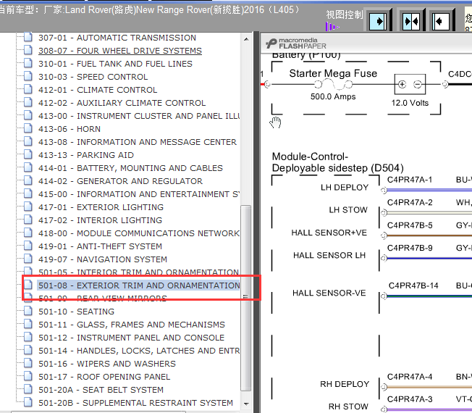
Task: Click the right-arrow view control button
Action: pos(378,22)
